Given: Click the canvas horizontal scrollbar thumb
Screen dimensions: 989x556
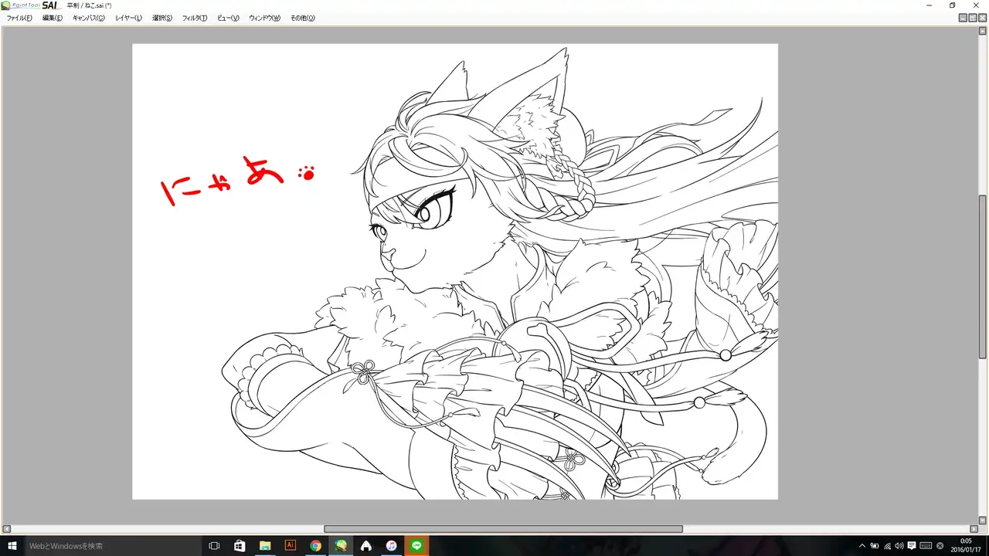Looking at the screenshot, I should pyautogui.click(x=503, y=529).
